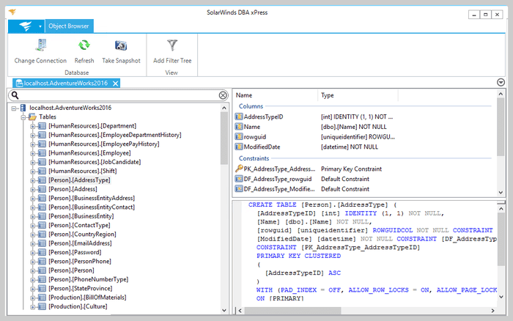This screenshot has width=513, height=321.
Task: Expand the [HumanResources].[Employee] node
Action: click(x=33, y=153)
